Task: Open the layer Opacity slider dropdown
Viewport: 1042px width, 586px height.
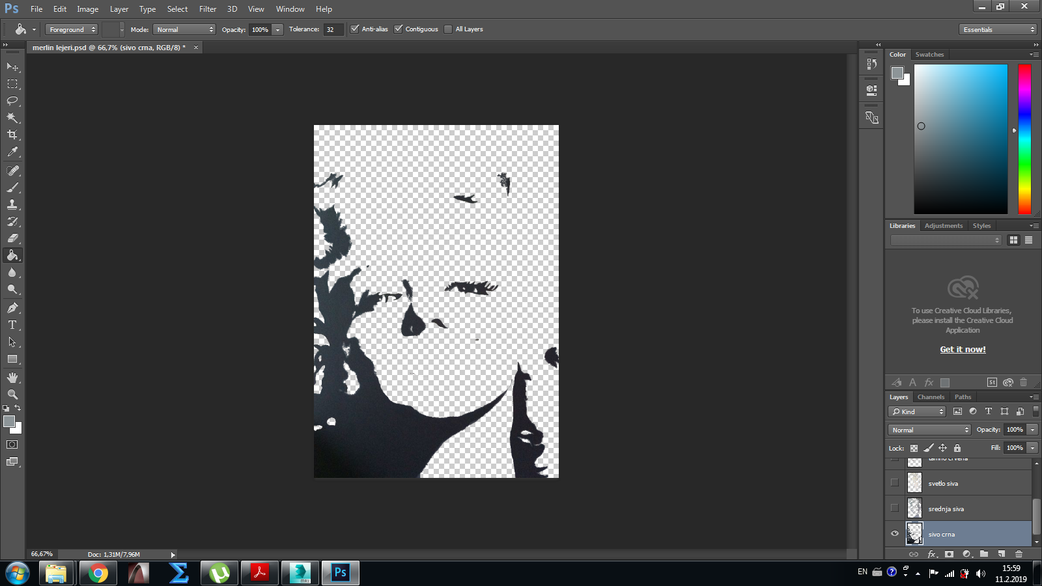Action: 1032,430
